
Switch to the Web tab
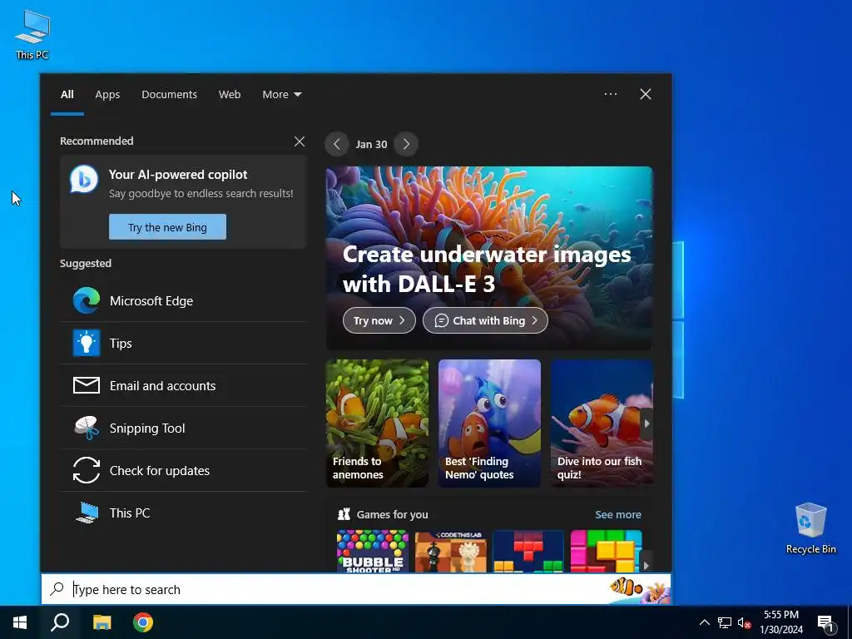[230, 94]
